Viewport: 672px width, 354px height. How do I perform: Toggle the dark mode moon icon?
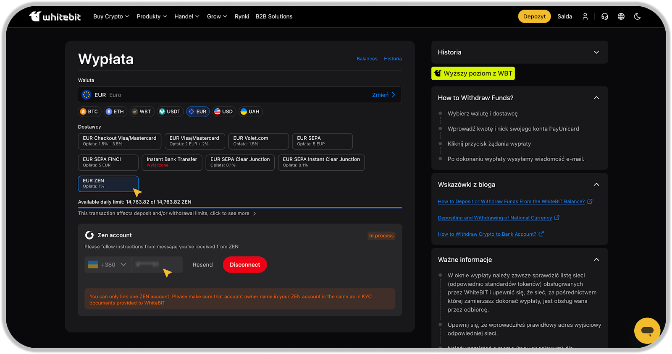point(637,16)
